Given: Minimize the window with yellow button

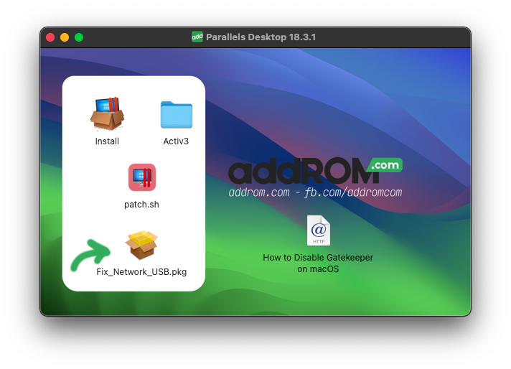Looking at the screenshot, I should pos(65,37).
